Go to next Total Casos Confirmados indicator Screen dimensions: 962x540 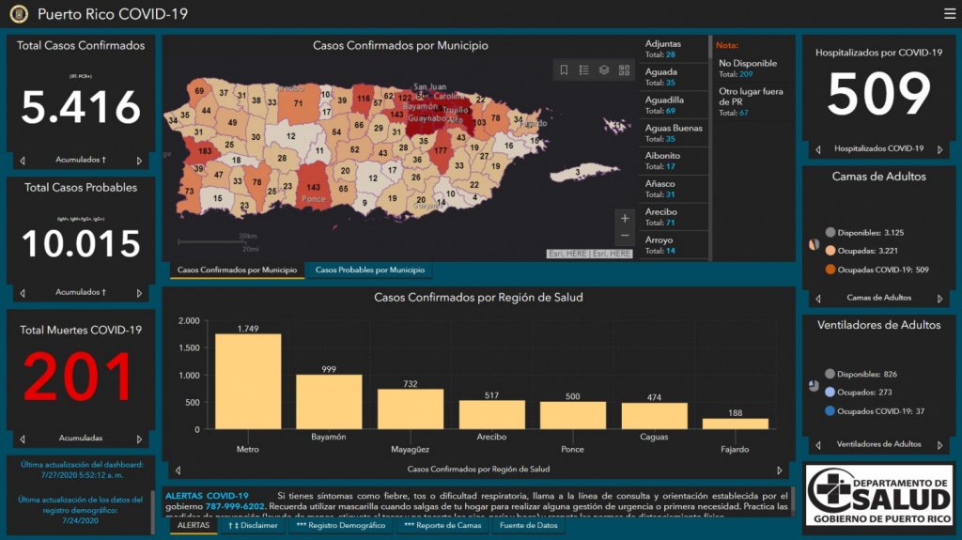pyautogui.click(x=140, y=161)
